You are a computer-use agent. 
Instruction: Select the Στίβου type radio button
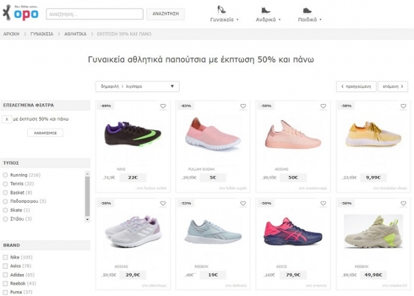pos(5,219)
